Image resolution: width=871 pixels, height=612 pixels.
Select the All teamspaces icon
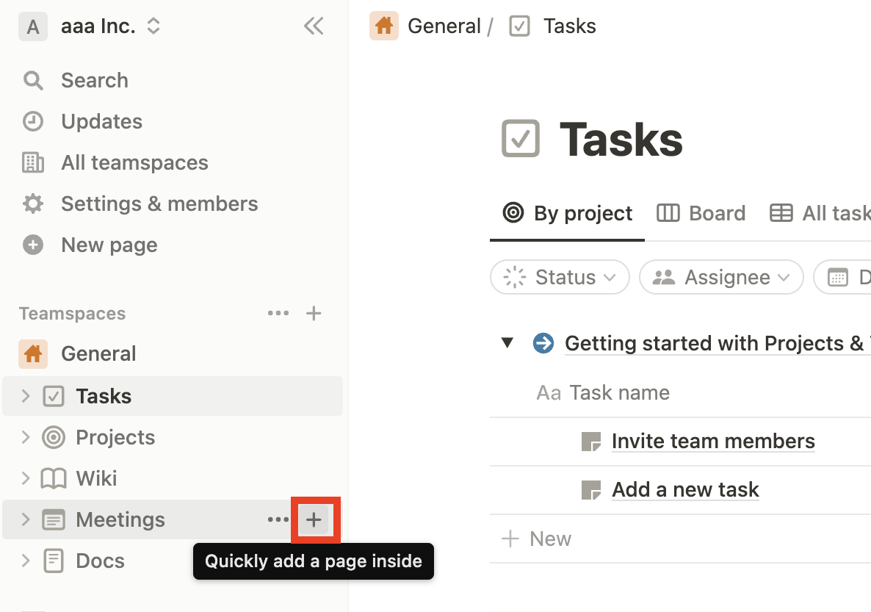pos(33,162)
